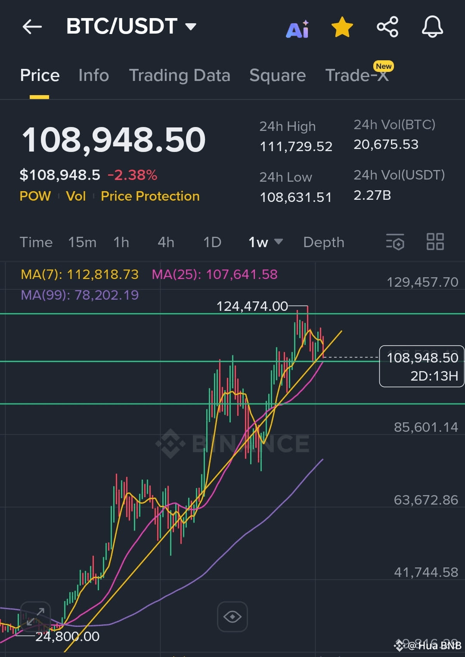Tap the Vol tag link
The width and height of the screenshot is (465, 657).
(76, 196)
